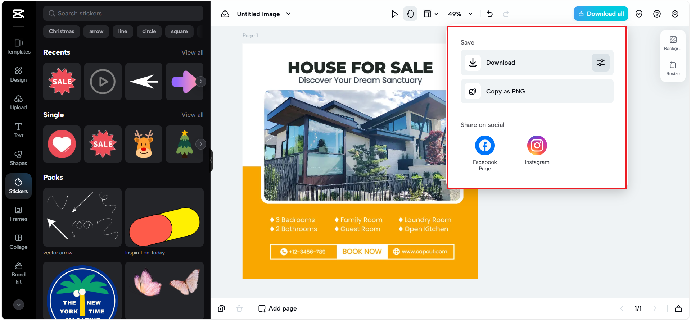691x321 pixels.
Task: Share to Facebook Page
Action: (484, 146)
